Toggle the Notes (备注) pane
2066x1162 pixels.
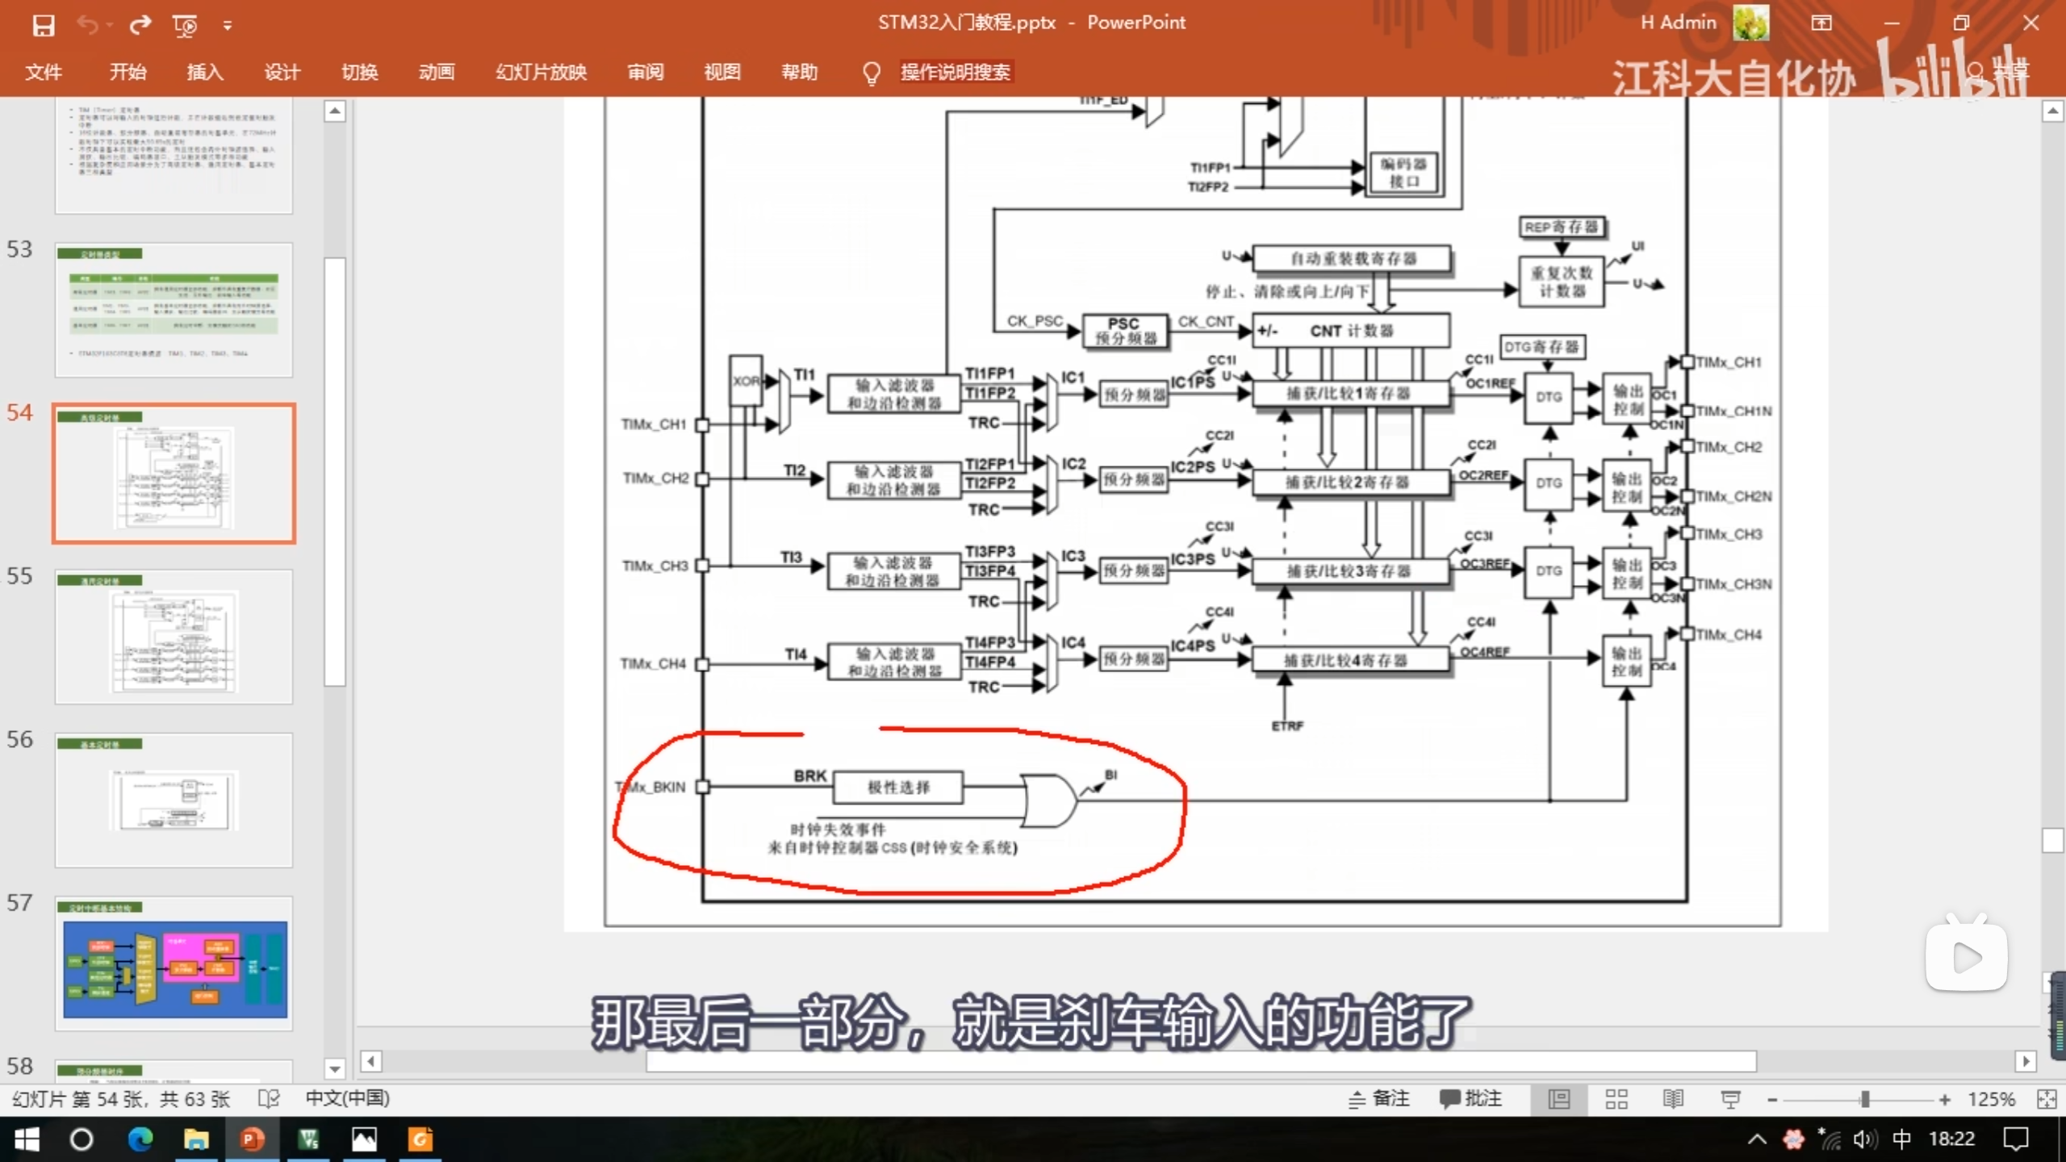pos(1379,1099)
